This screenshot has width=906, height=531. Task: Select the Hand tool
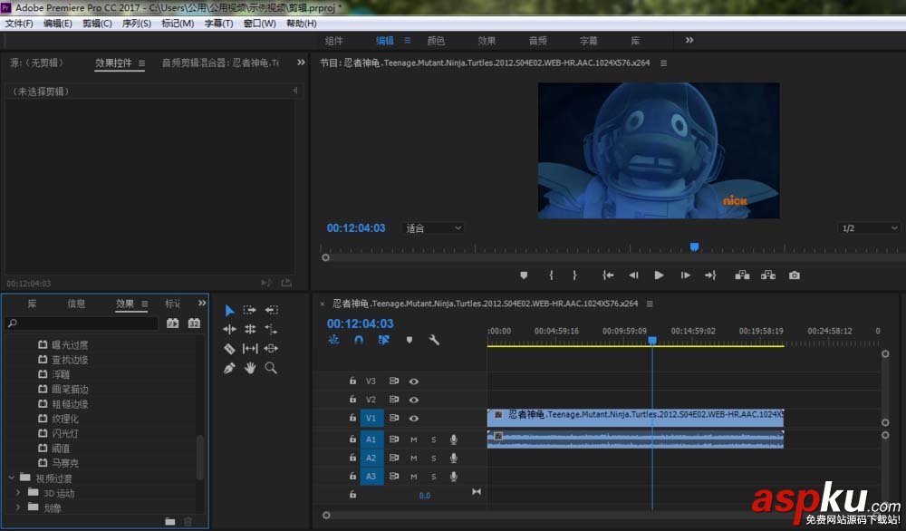pyautogui.click(x=250, y=368)
